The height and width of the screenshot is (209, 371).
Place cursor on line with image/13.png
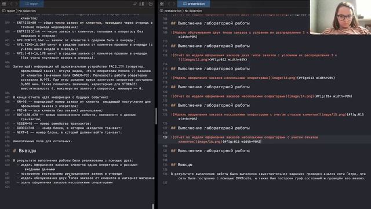click(253, 78)
